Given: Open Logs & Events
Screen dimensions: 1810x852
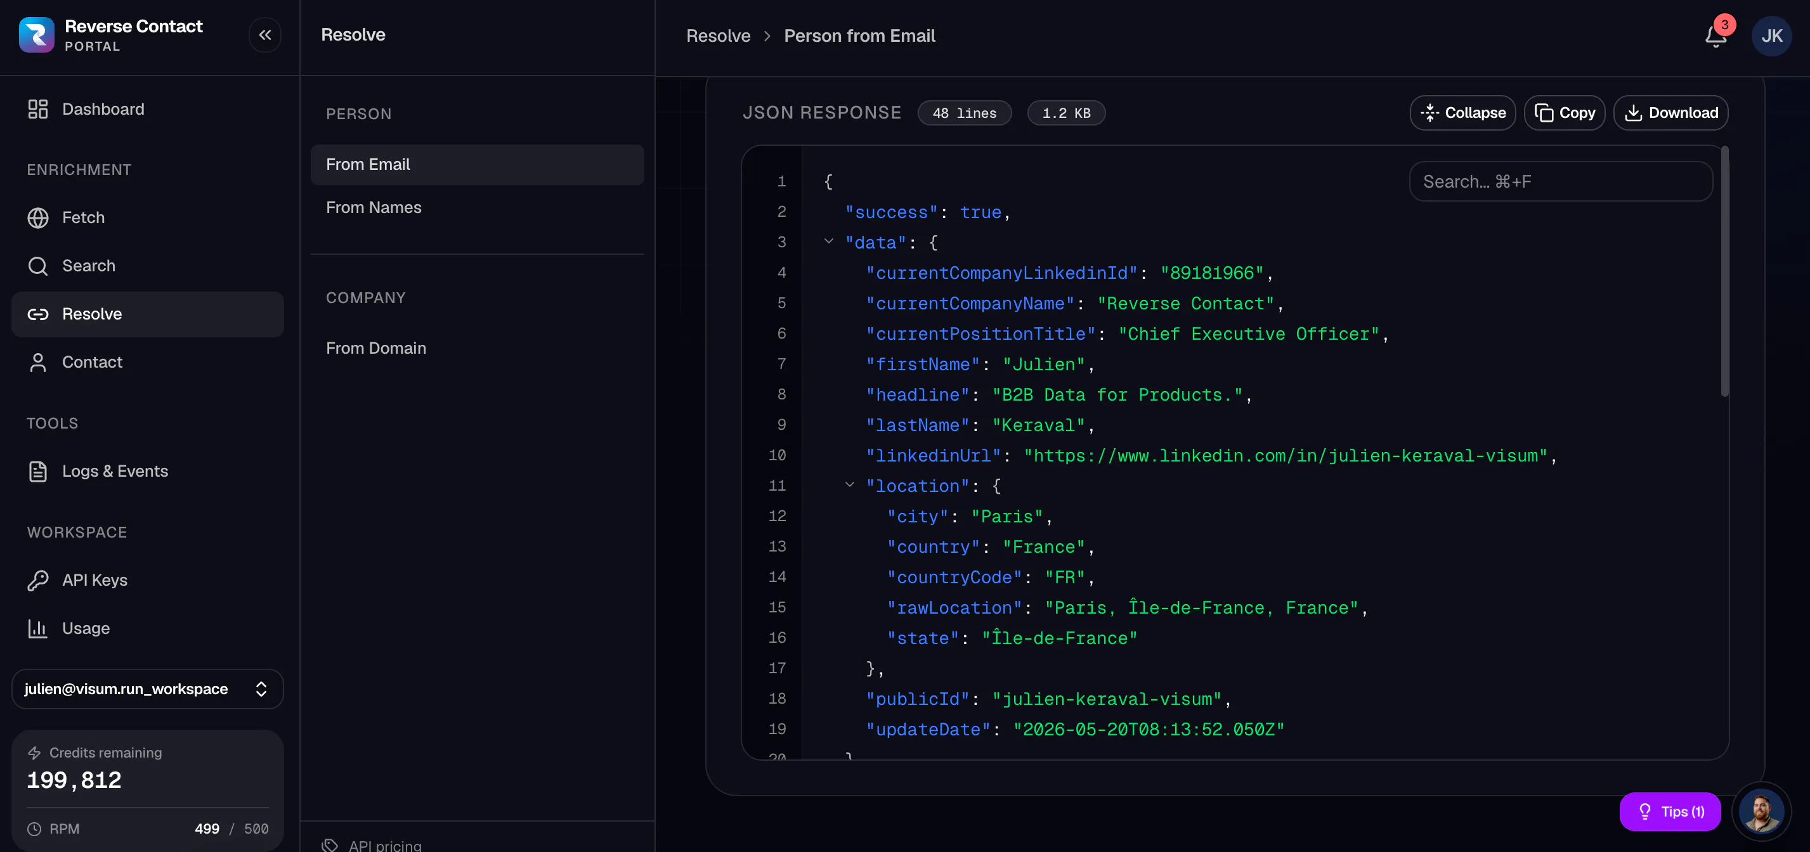Looking at the screenshot, I should 148,471.
